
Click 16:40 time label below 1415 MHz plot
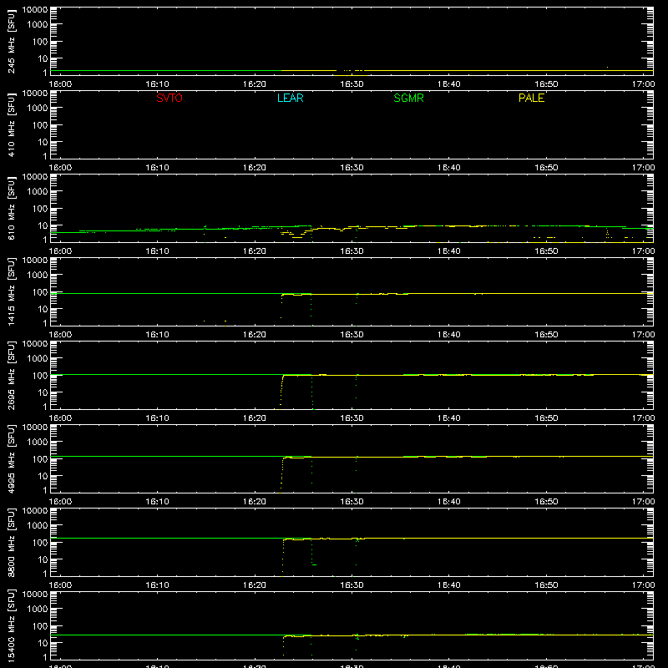448,335
